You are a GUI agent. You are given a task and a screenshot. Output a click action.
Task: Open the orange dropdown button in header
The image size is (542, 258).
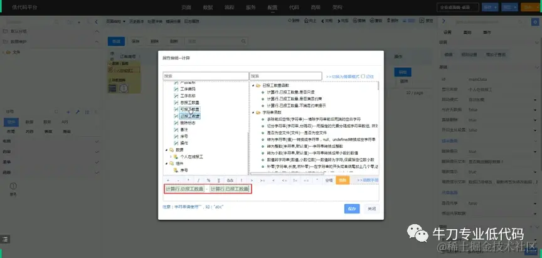530,8
